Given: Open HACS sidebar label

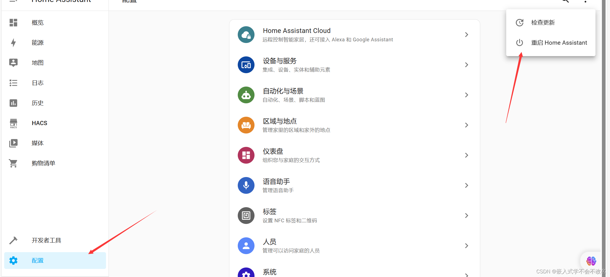Looking at the screenshot, I should 39,123.
